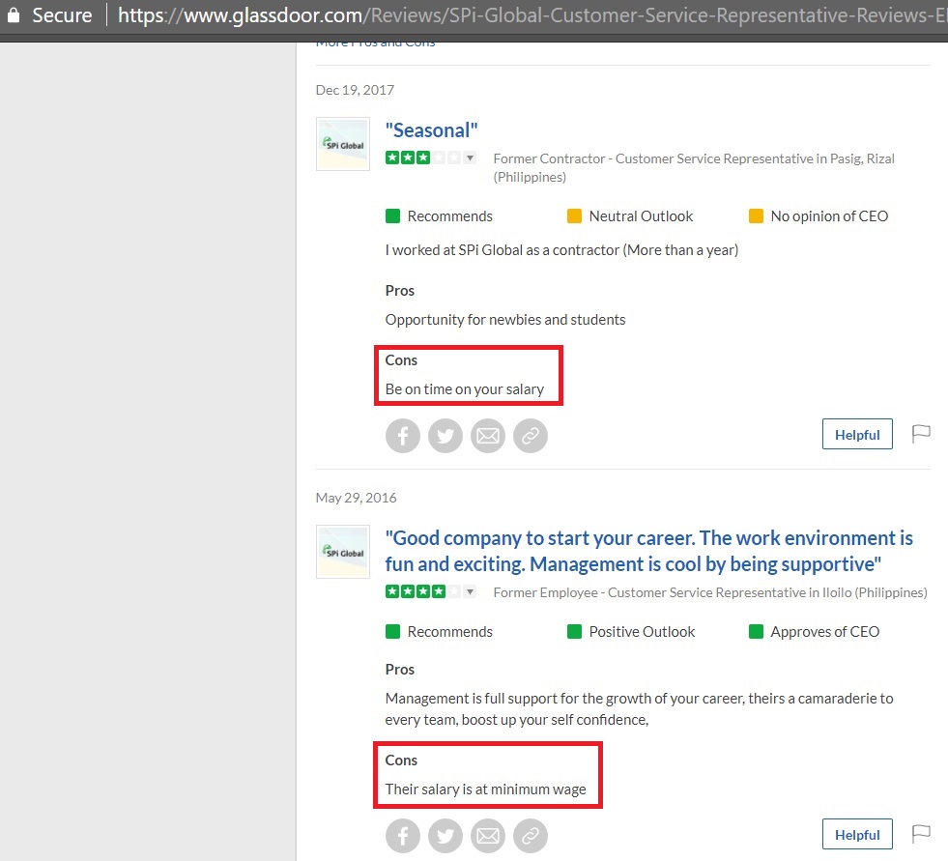Click "Their salary is at minimum wage" text

pos(485,789)
